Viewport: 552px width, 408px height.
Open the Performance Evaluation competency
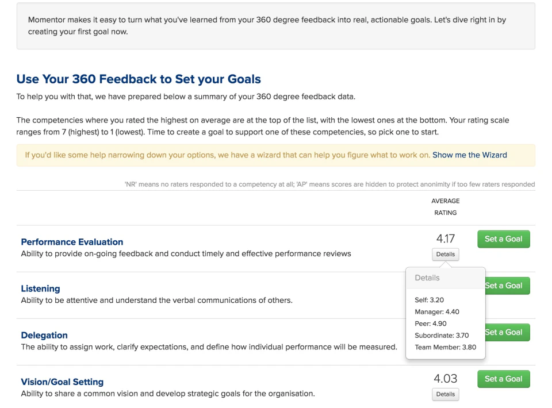[x=72, y=241]
